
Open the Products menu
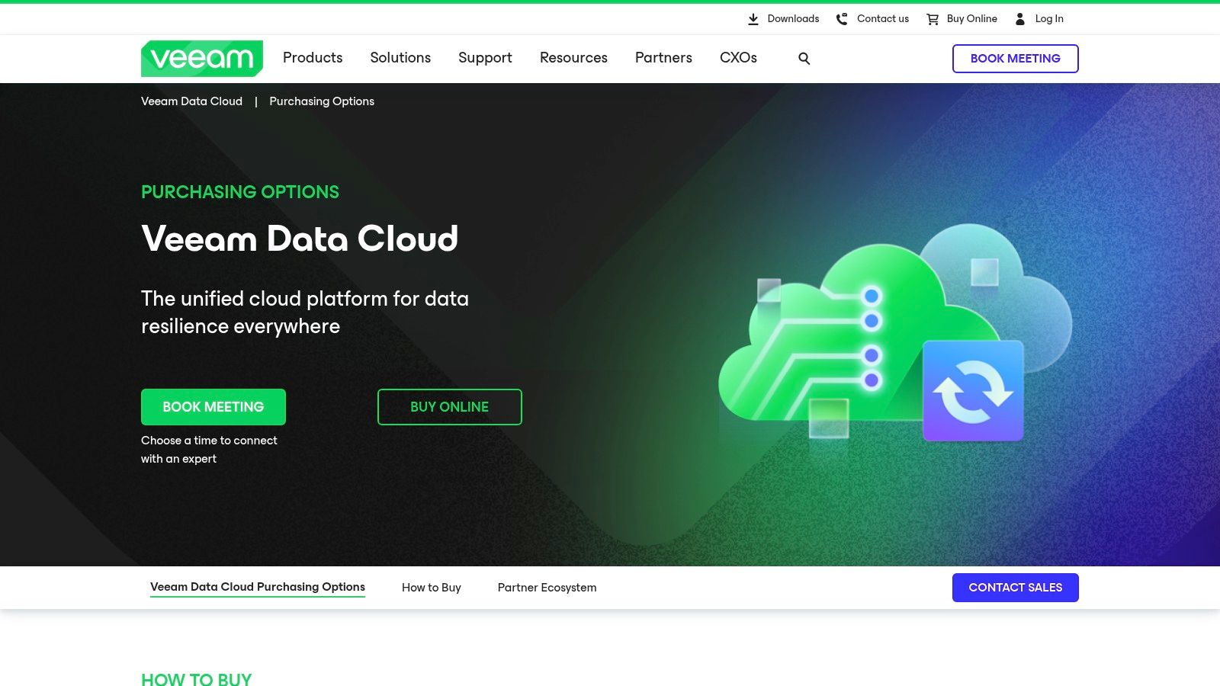[312, 58]
